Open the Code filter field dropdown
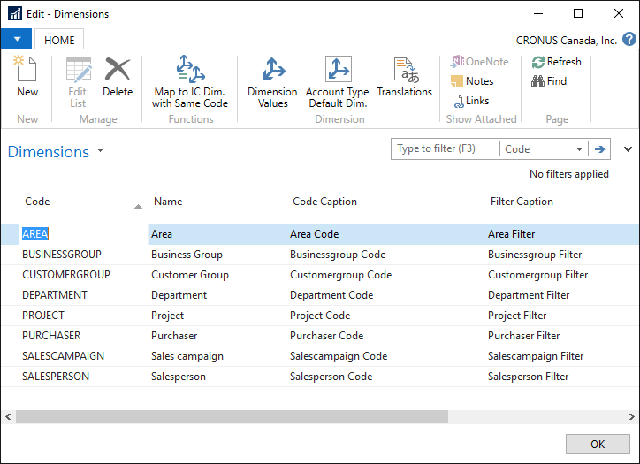This screenshot has width=640, height=464. [579, 149]
